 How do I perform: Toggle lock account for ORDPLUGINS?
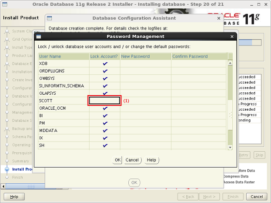coord(105,71)
